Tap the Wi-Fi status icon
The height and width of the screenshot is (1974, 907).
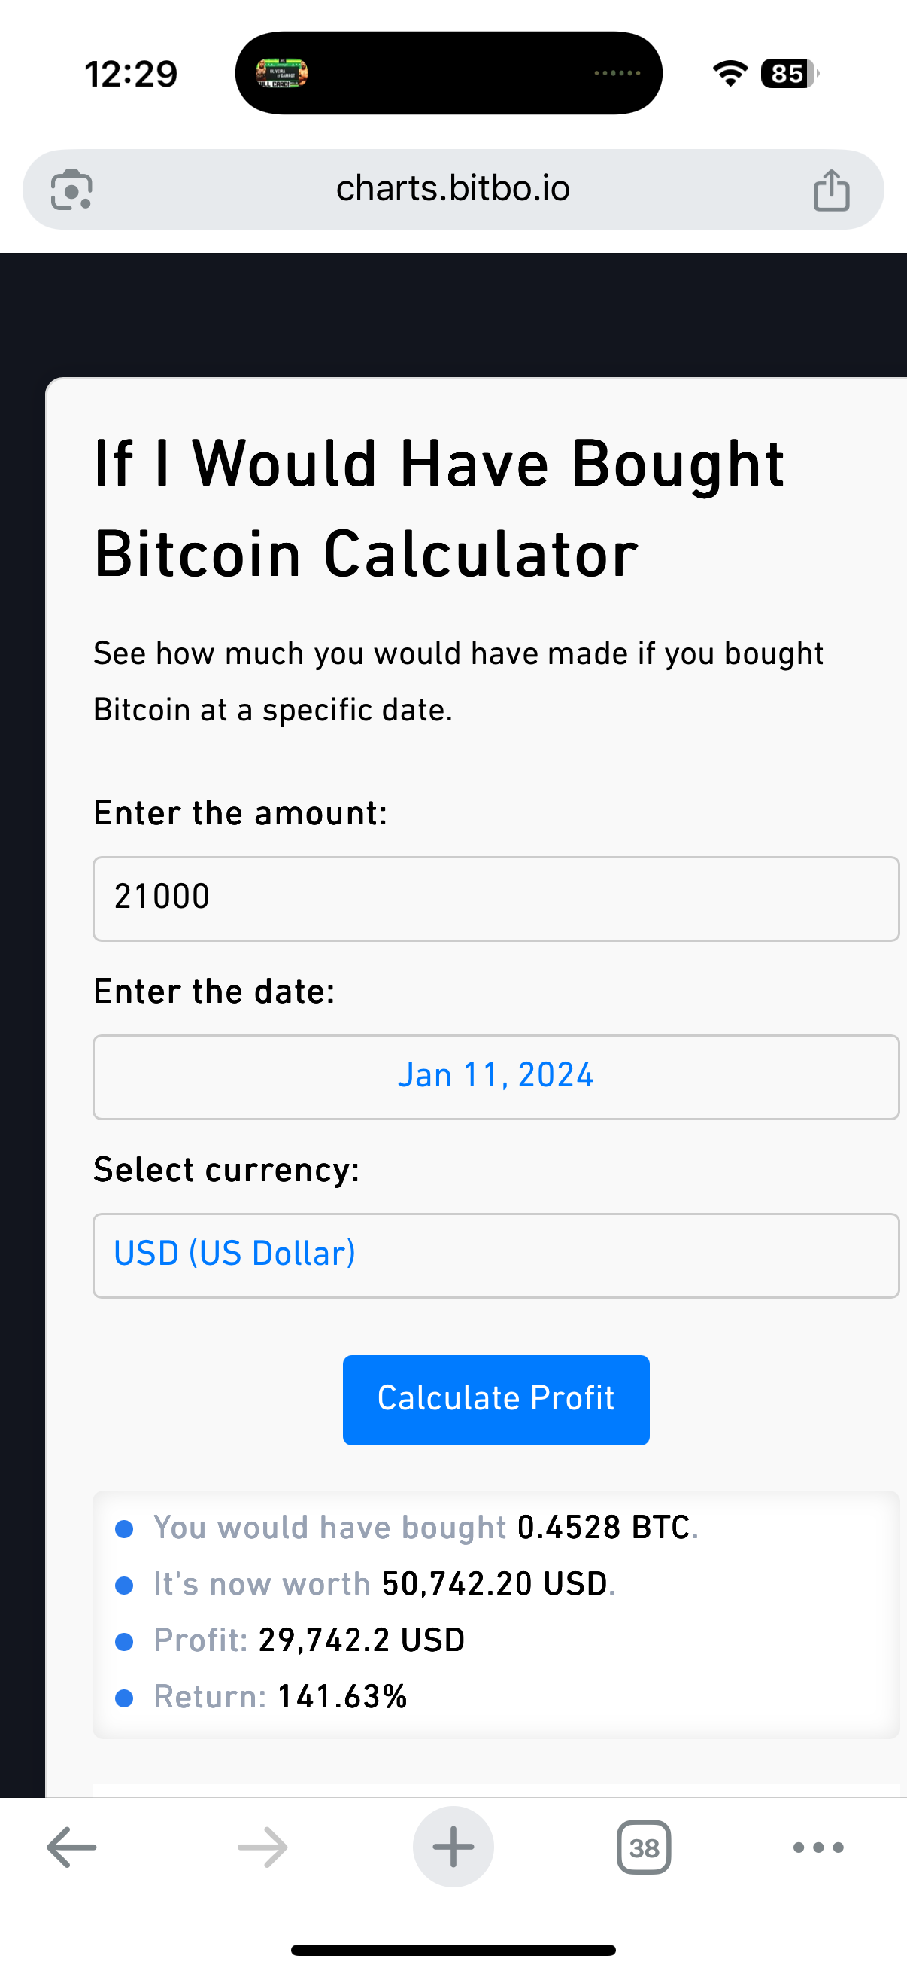pyautogui.click(x=730, y=74)
